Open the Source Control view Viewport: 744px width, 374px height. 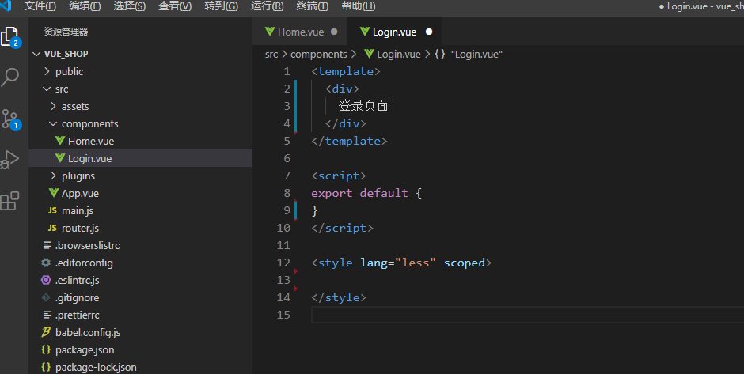pos(10,119)
